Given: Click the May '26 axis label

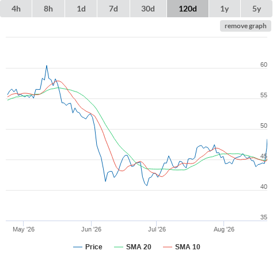Looking at the screenshot, I should coord(24,229).
